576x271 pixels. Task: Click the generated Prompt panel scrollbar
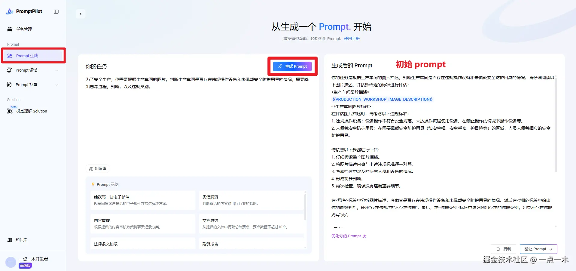click(x=556, y=123)
